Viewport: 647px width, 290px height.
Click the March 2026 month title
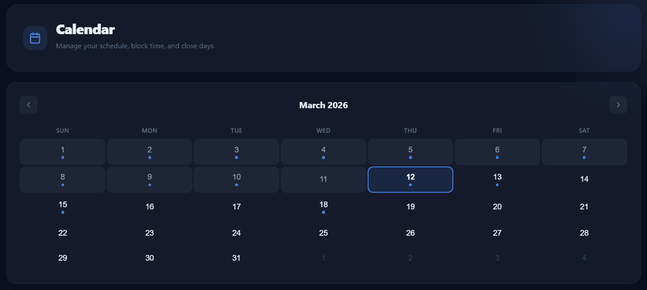(323, 105)
